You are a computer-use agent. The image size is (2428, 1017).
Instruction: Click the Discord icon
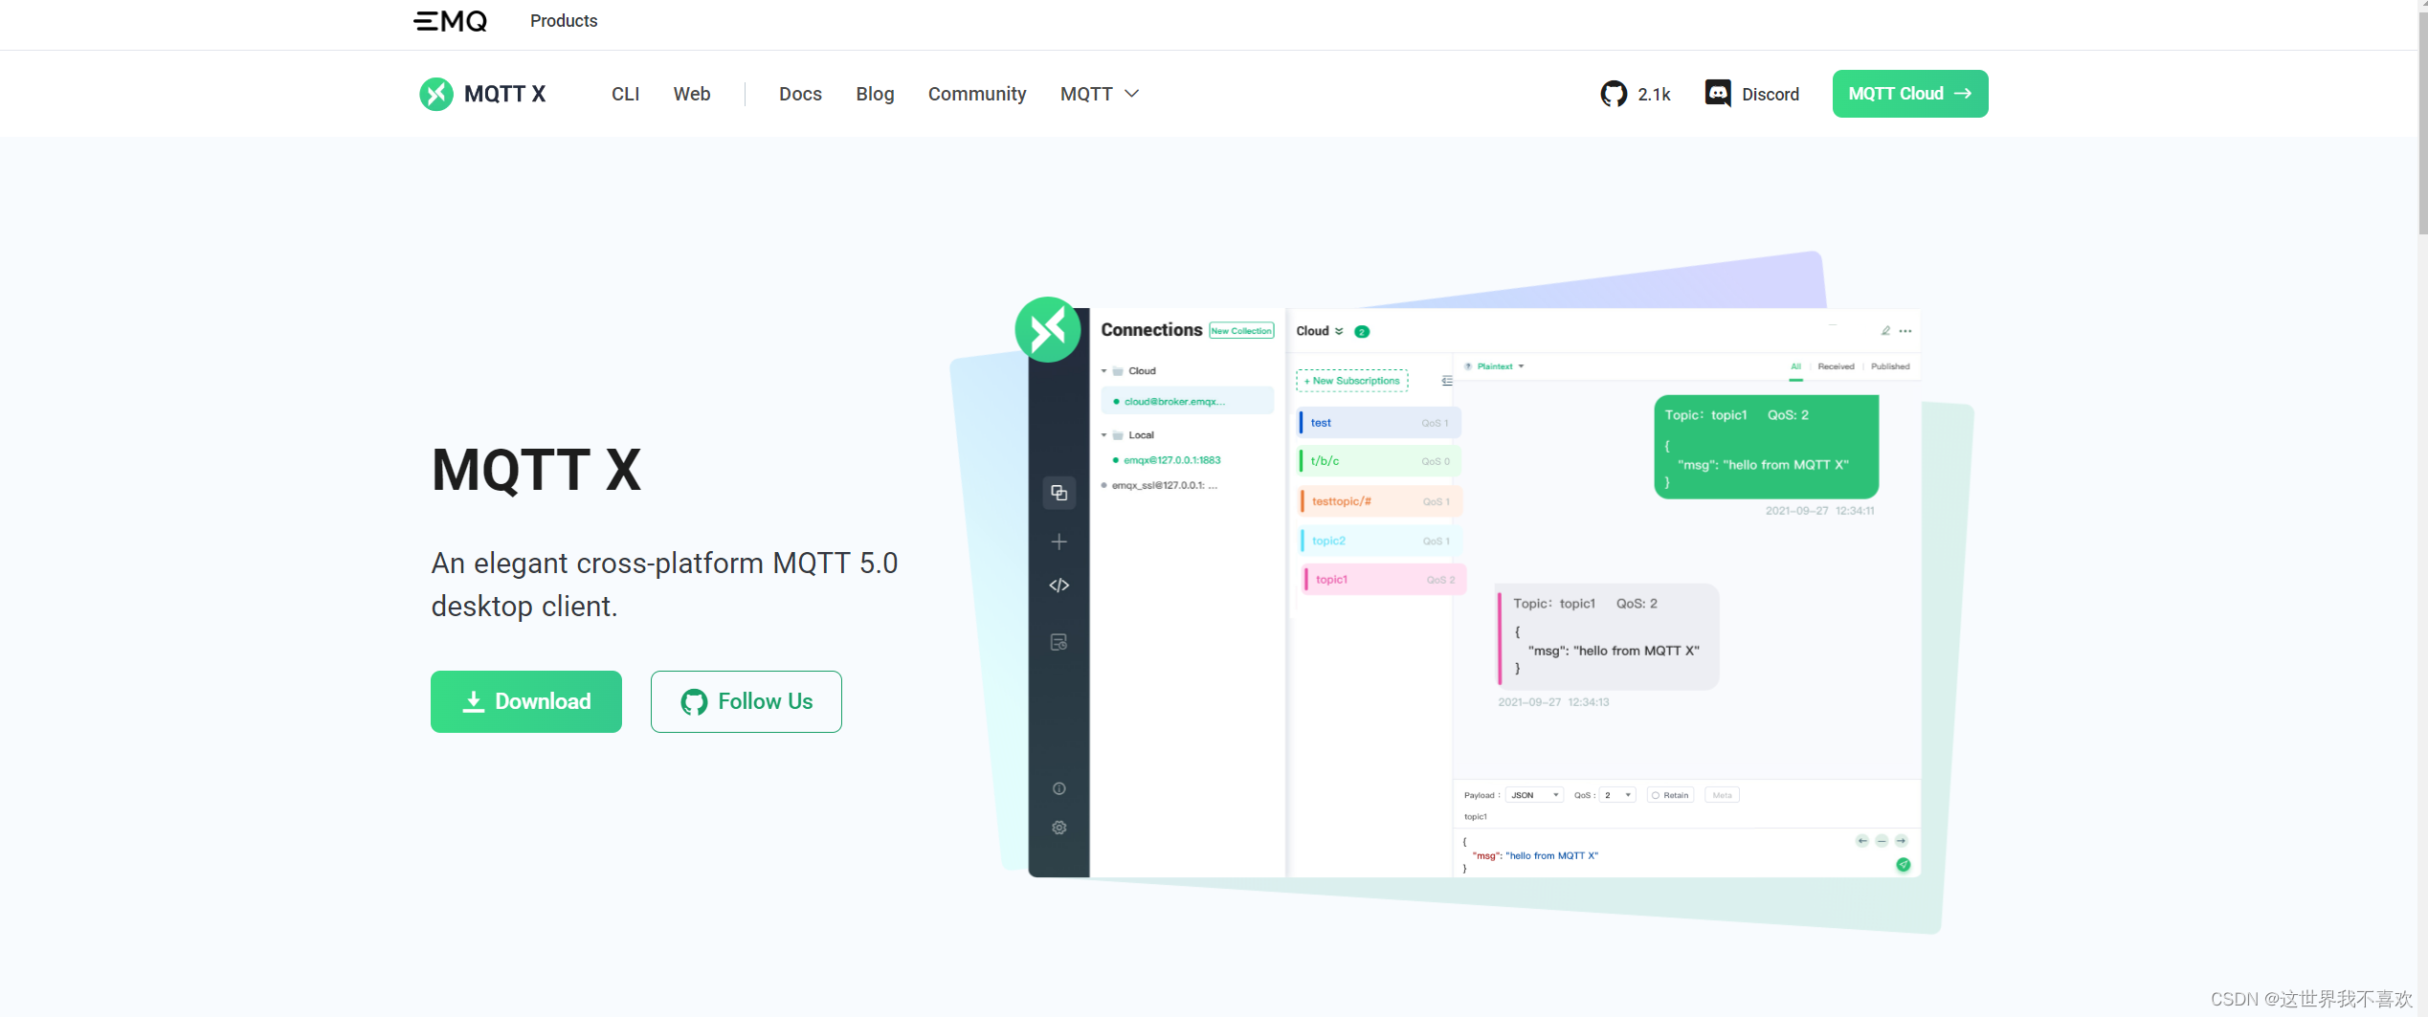pyautogui.click(x=1718, y=93)
